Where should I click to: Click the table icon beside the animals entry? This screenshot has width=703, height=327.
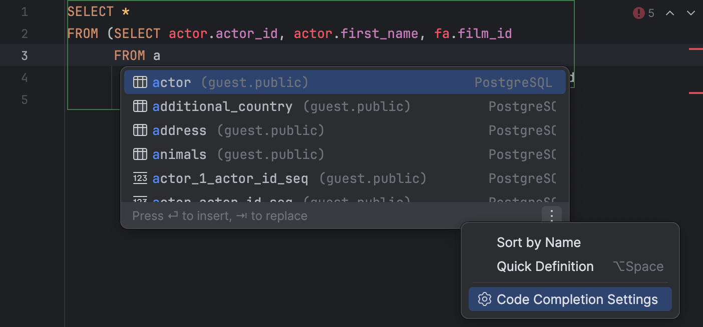(x=140, y=154)
